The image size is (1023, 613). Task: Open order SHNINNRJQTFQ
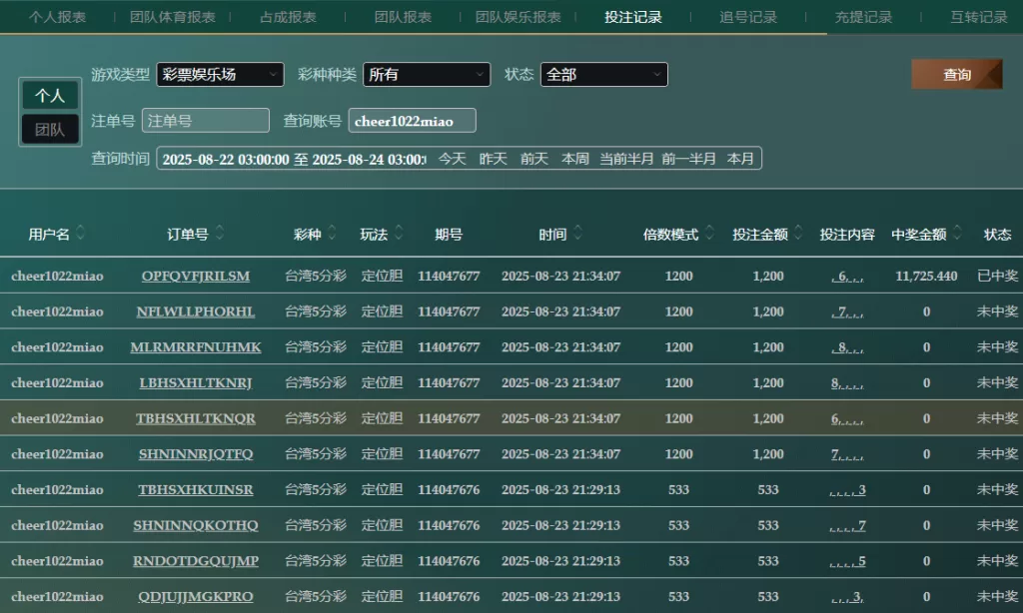coord(196,454)
